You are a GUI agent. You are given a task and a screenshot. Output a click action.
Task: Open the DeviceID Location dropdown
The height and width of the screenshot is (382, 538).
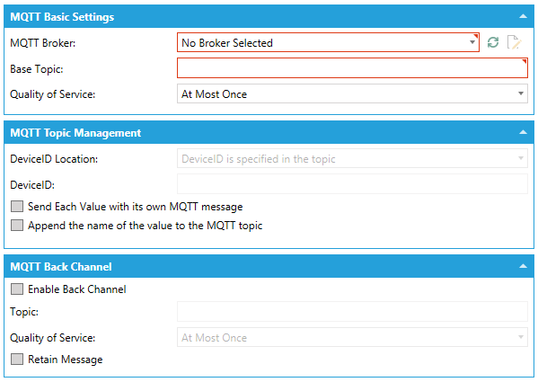(352, 158)
